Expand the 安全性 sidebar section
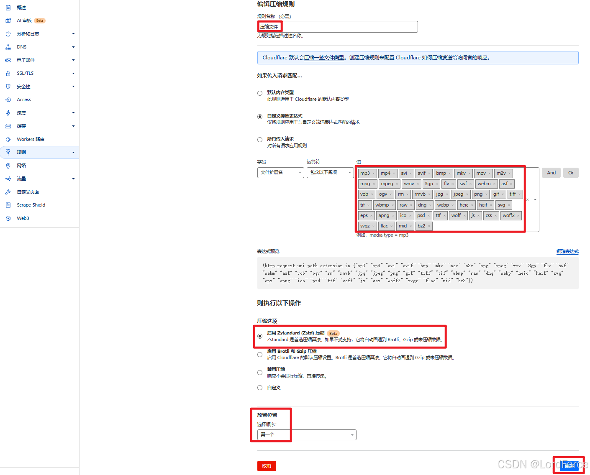 click(x=73, y=87)
